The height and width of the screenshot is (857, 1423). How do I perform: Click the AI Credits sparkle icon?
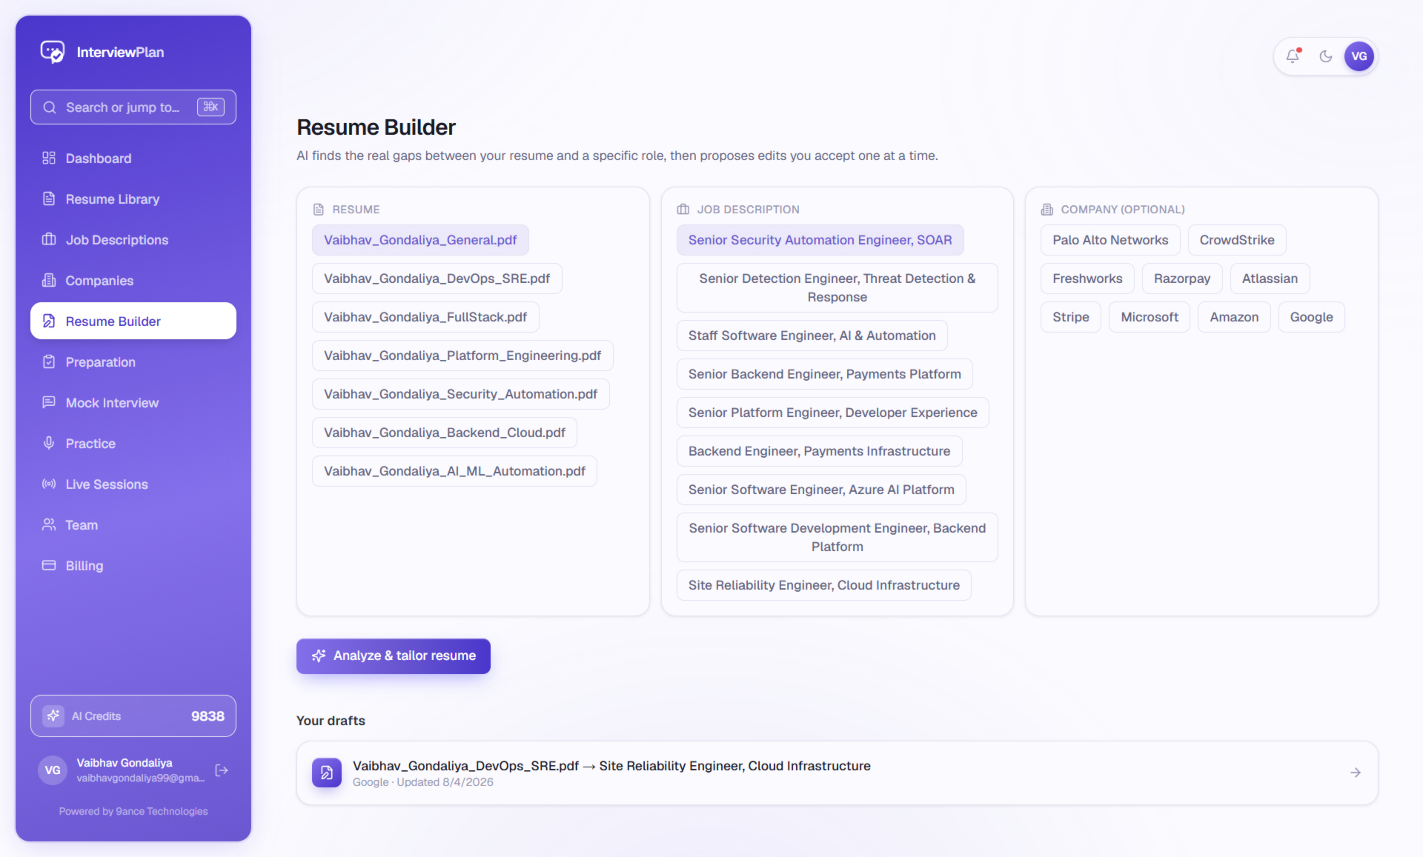point(53,716)
